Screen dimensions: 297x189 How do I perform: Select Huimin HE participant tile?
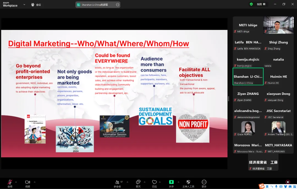pyautogui.click(x=278, y=76)
